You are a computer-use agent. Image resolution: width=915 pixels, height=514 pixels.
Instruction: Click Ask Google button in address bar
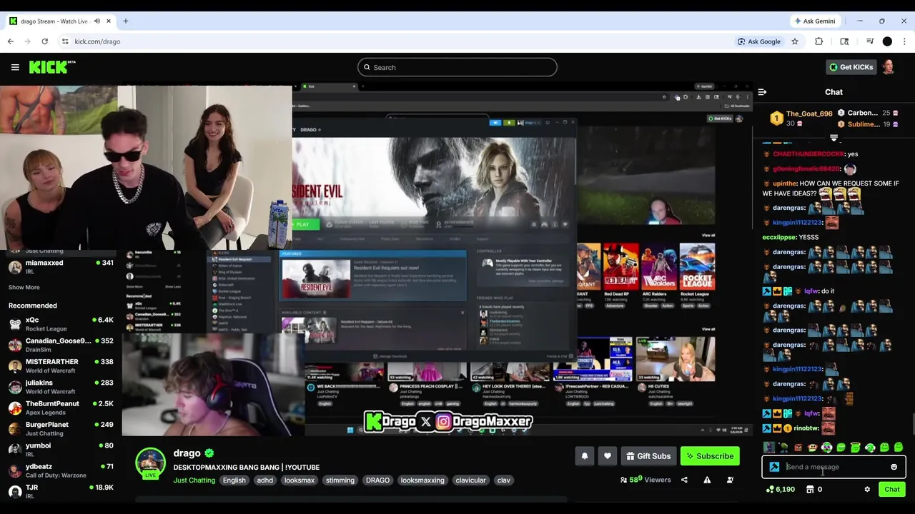point(759,41)
